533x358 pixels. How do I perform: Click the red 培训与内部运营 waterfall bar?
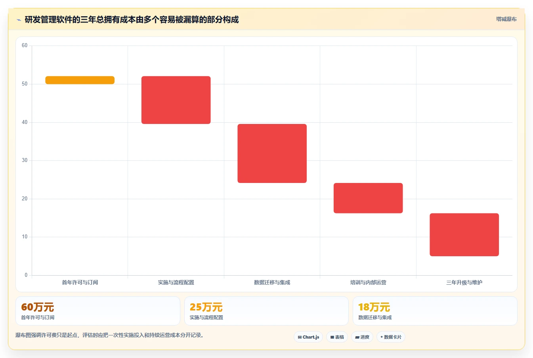pos(368,198)
